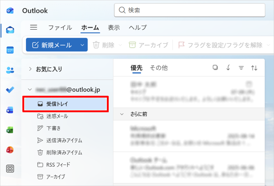Open the 新規メール dropdown arrow
Image resolution: width=274 pixels, height=186 pixels.
[82, 45]
